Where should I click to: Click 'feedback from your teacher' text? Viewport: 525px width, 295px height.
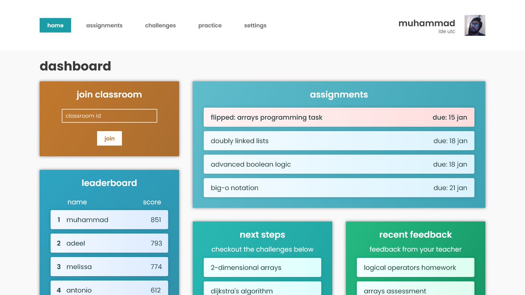416,250
